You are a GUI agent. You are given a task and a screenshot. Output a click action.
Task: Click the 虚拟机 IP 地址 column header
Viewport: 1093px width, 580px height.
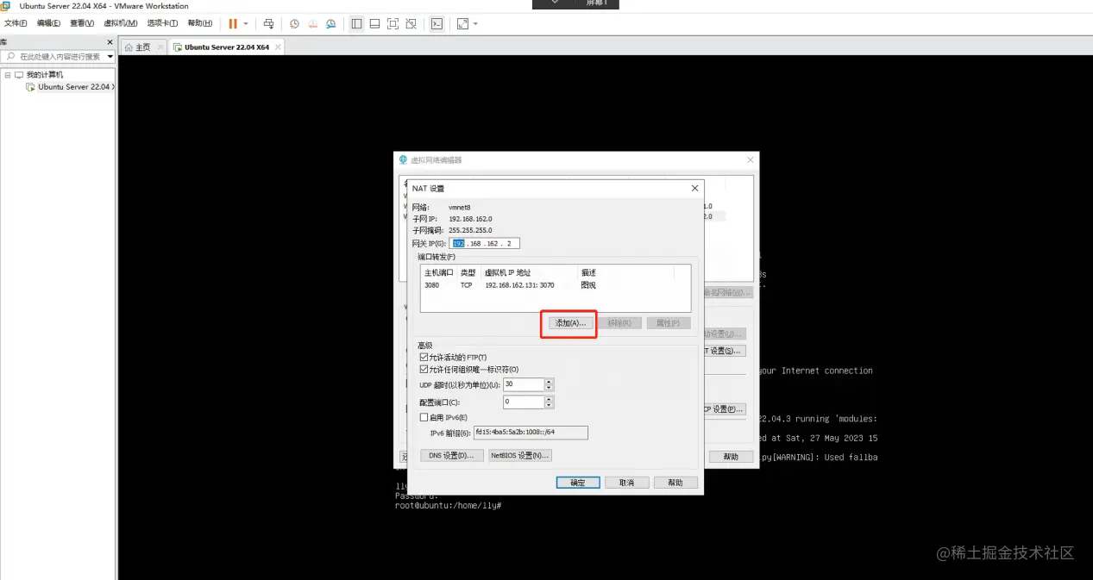coord(528,272)
